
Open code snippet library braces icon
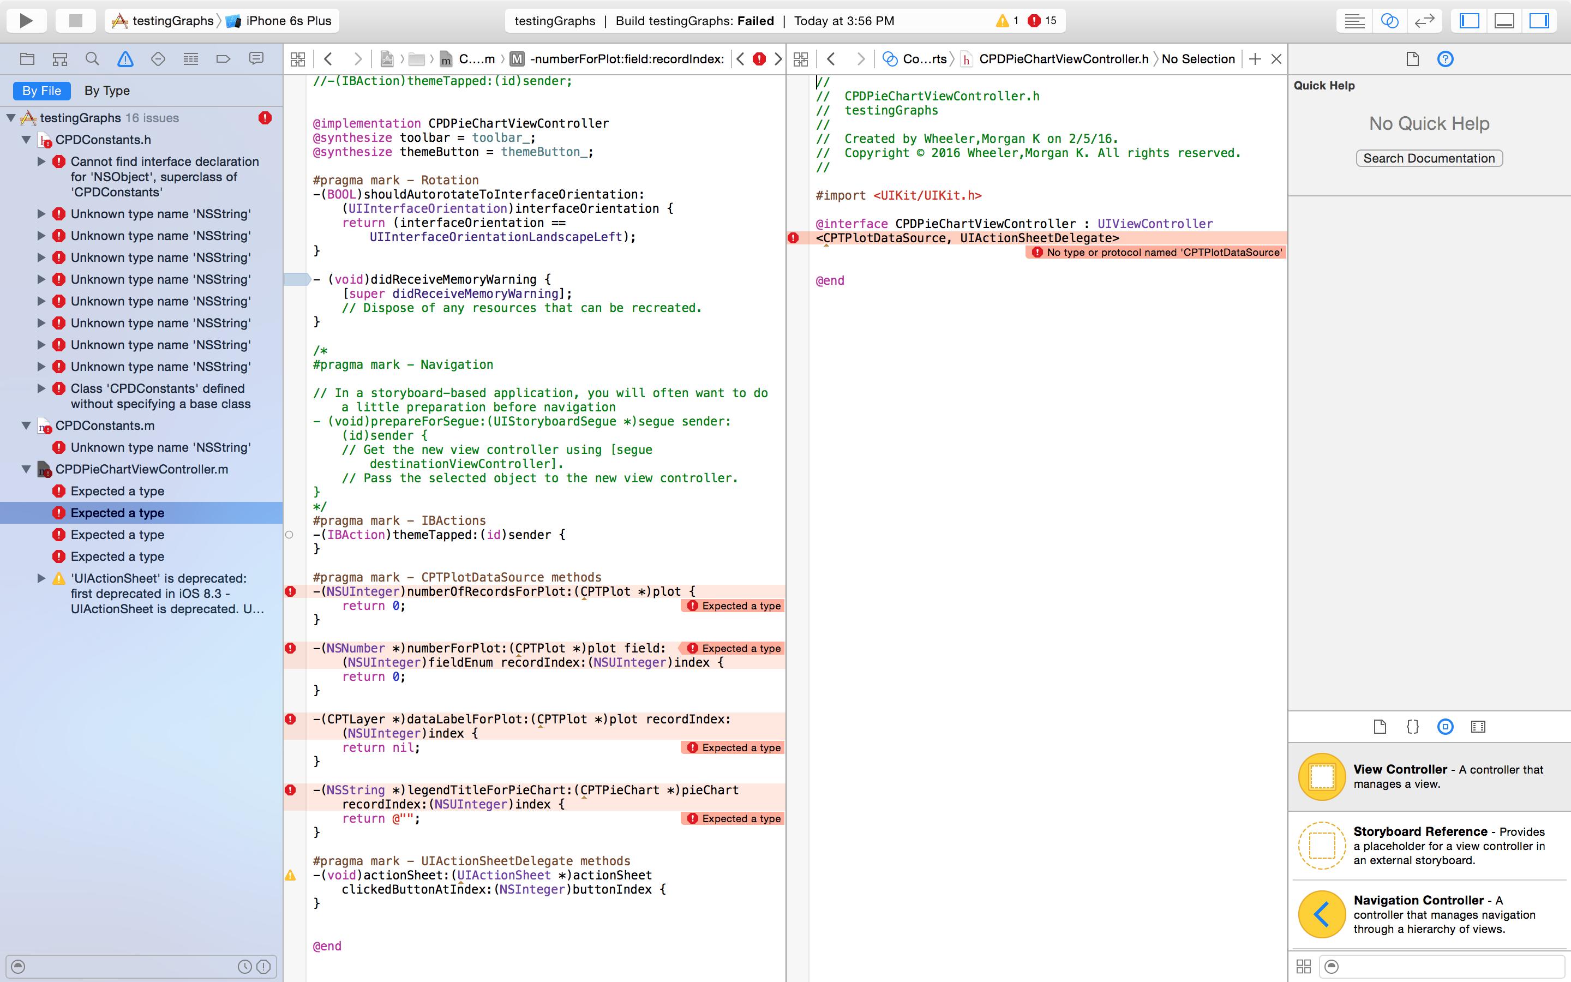pos(1413,727)
